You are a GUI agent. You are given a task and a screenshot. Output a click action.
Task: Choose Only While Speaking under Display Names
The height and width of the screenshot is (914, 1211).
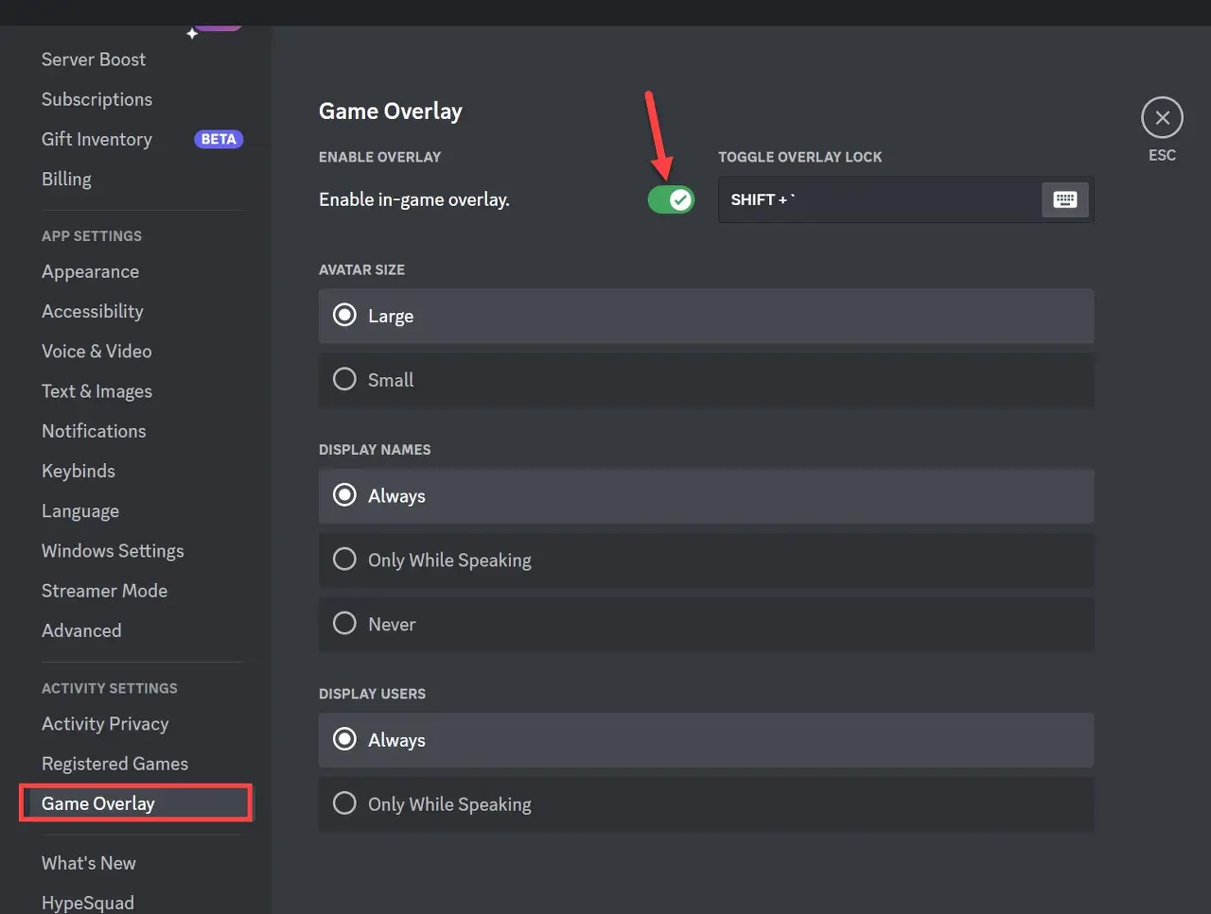click(x=706, y=560)
